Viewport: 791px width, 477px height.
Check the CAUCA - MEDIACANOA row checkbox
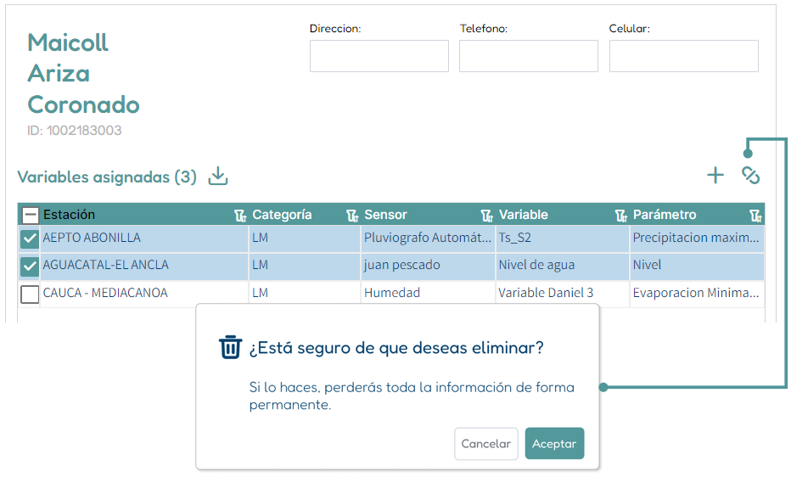pos(30,294)
